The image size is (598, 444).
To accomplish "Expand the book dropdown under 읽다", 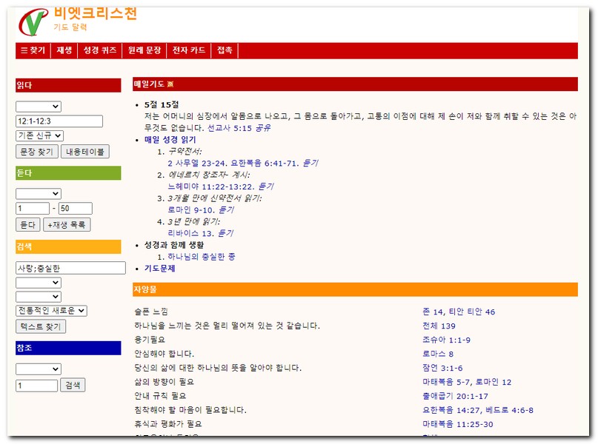I will pyautogui.click(x=39, y=107).
